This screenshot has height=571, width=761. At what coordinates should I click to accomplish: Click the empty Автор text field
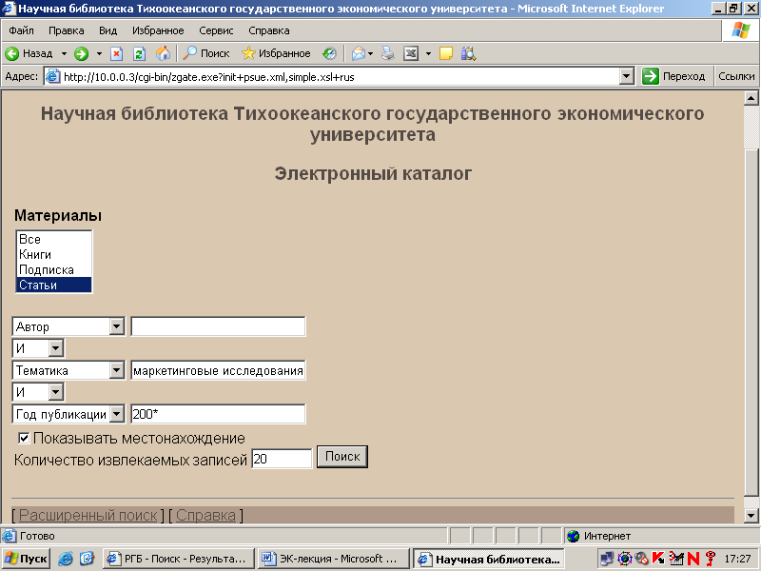tap(218, 326)
